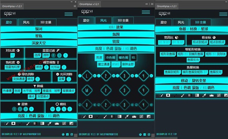The width and height of the screenshot is (228, 139).
Task: Open the histogram levels icon in right panel toolbar
Action: click(212, 95)
